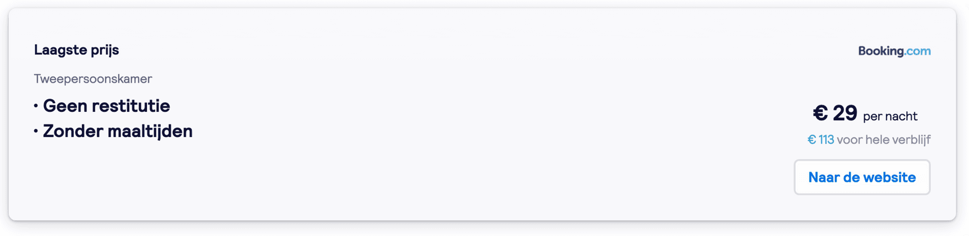Click the € 29 nightly price
Screen dimensions: 969x236
pos(835,113)
